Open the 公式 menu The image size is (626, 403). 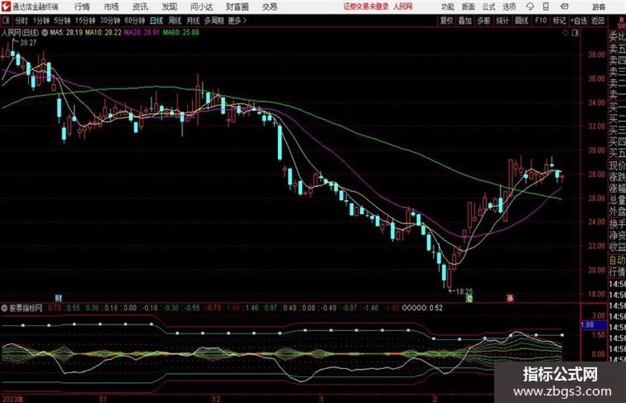coord(489,7)
